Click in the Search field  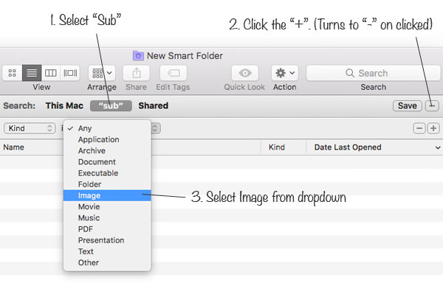click(x=373, y=73)
